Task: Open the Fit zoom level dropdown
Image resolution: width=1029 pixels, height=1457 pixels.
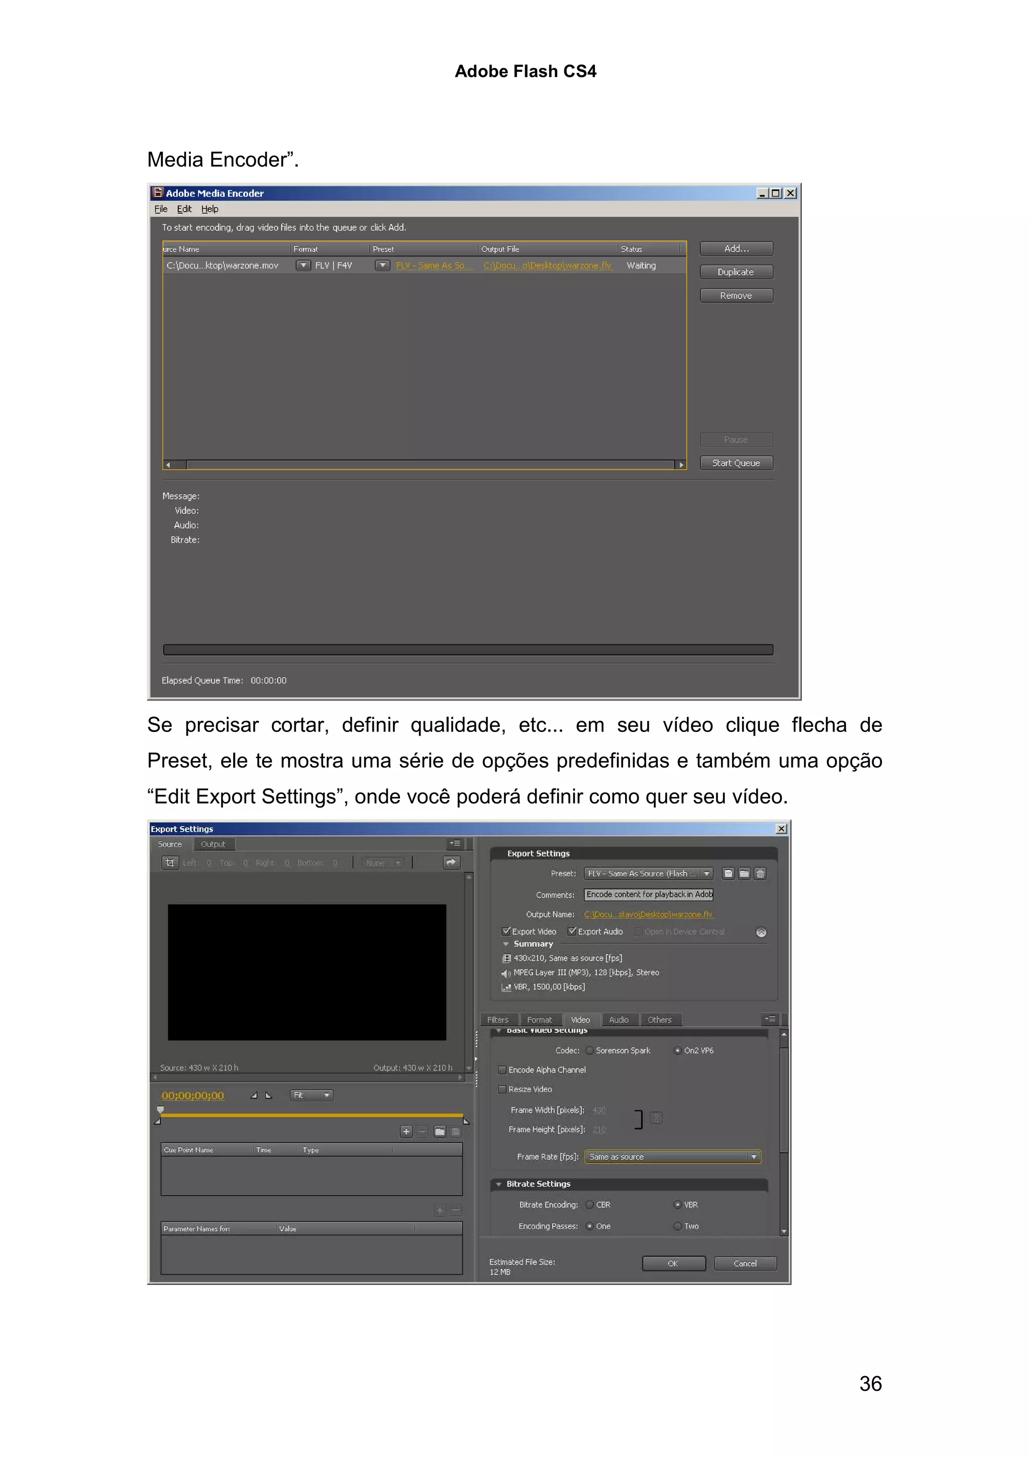Action: (x=312, y=1096)
